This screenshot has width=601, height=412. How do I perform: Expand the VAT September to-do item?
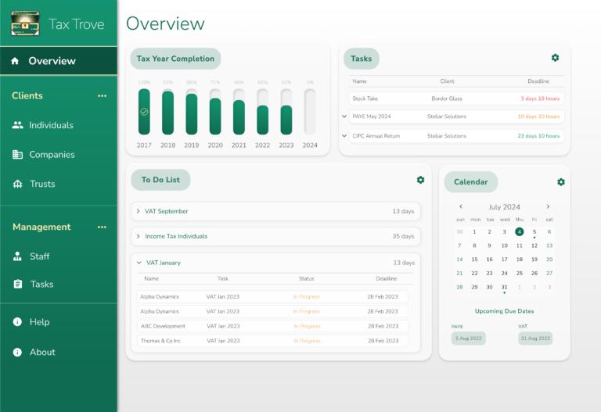(139, 211)
